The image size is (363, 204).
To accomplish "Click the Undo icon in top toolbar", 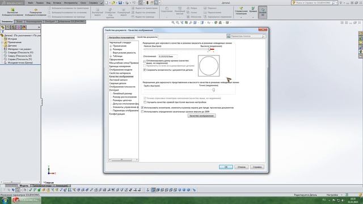I will (134, 3).
